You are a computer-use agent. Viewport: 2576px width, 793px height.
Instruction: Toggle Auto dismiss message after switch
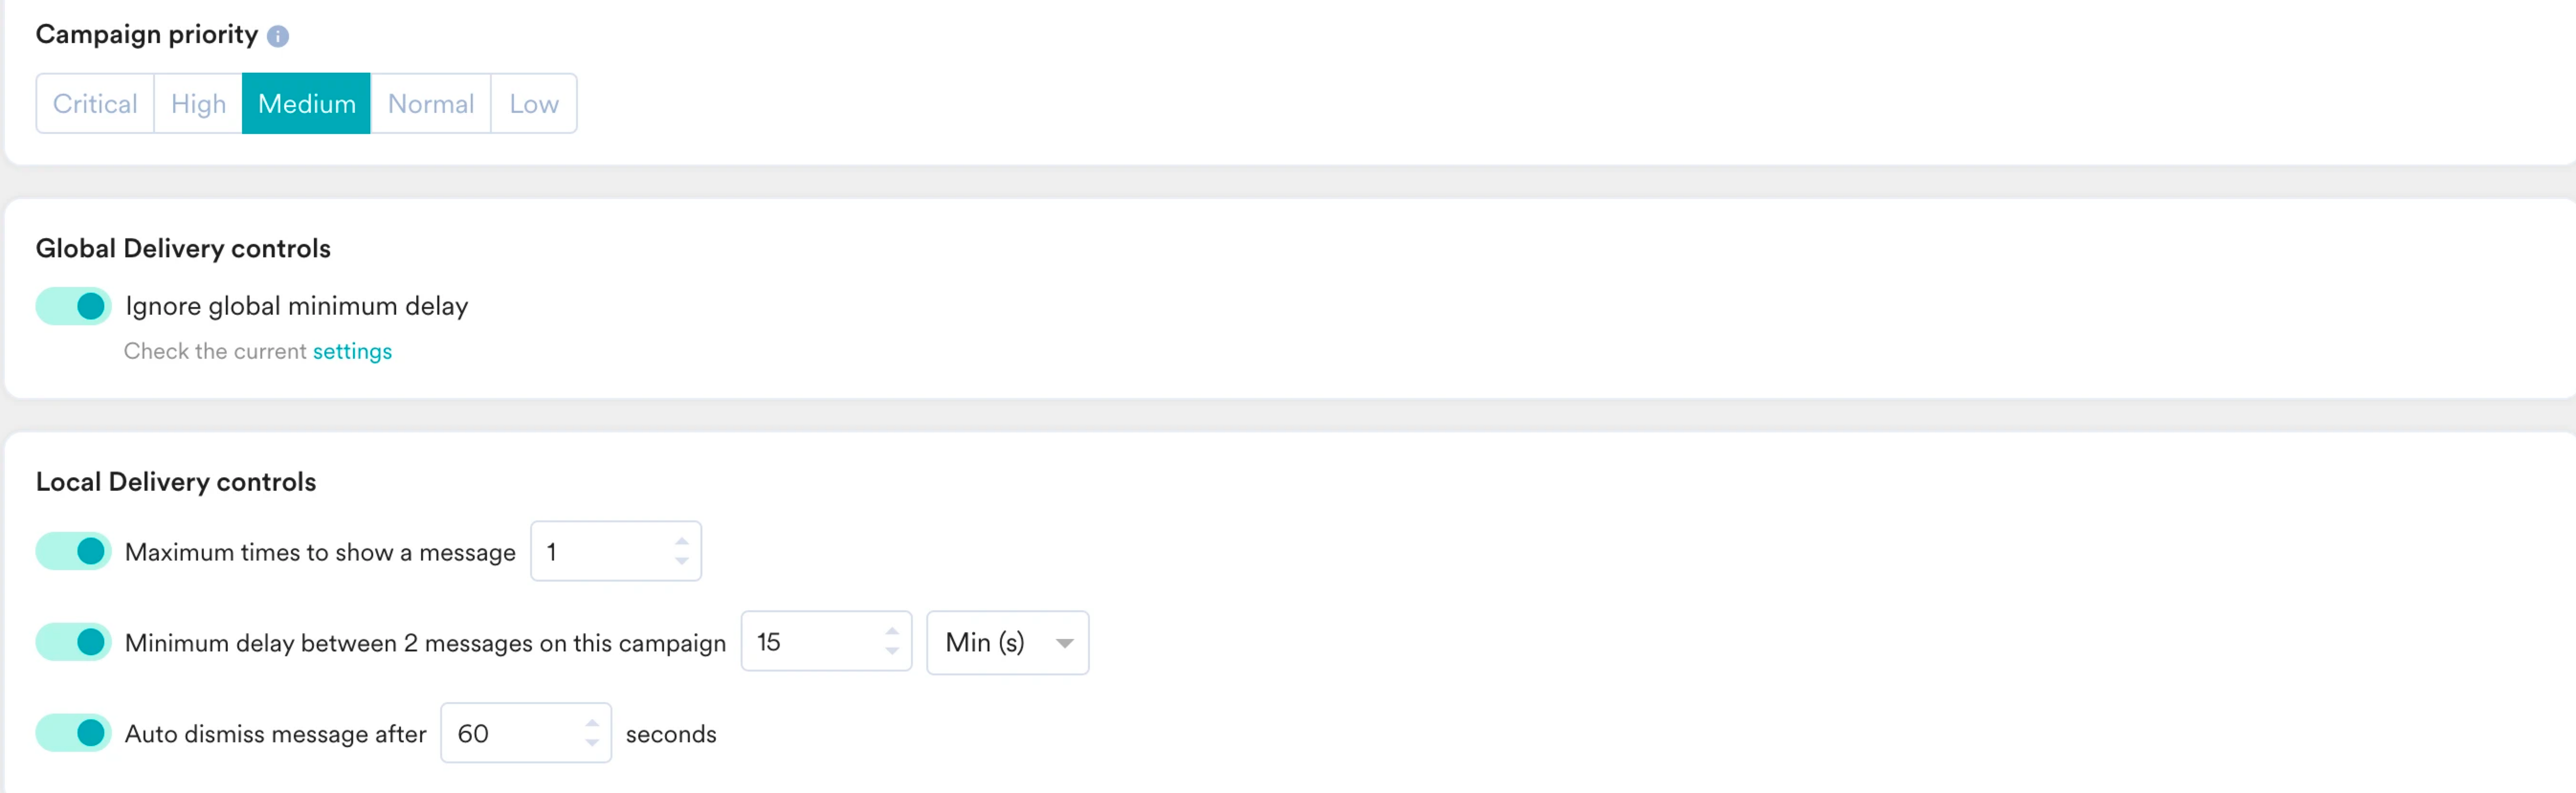pyautogui.click(x=74, y=733)
